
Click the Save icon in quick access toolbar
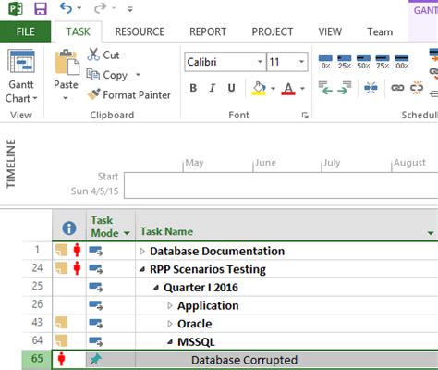point(41,8)
